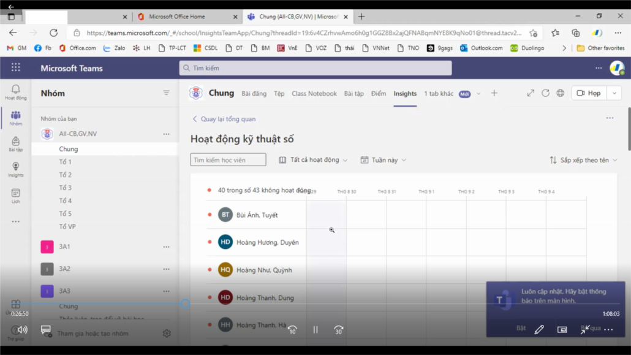Reload the Insights tab
This screenshot has height=355, width=631.
(x=545, y=93)
